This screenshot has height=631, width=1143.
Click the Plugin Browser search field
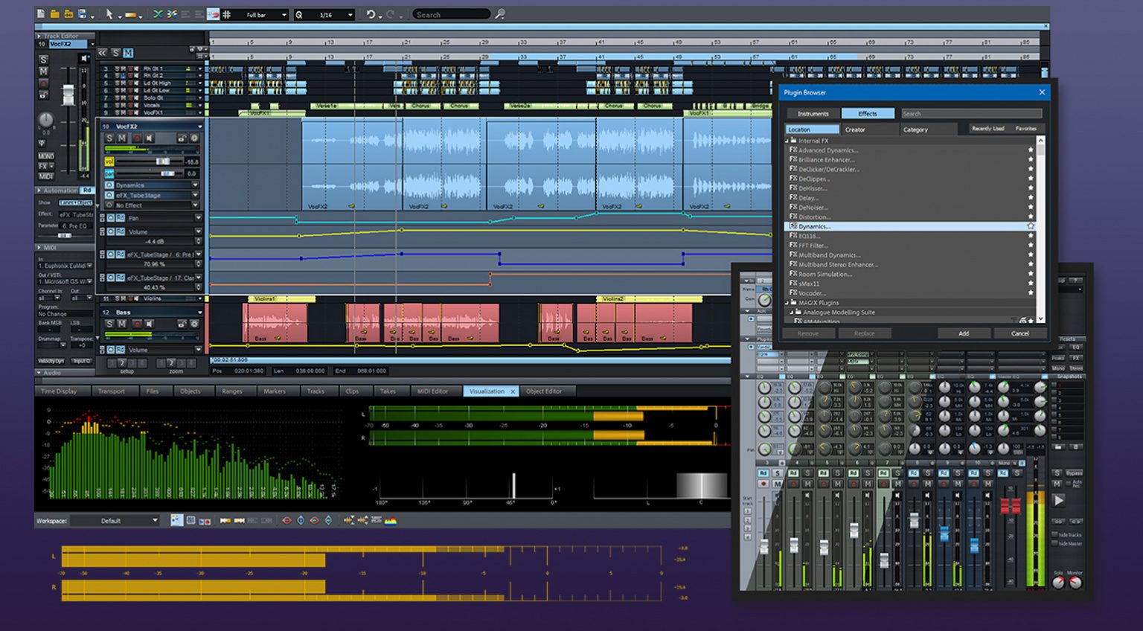970,114
